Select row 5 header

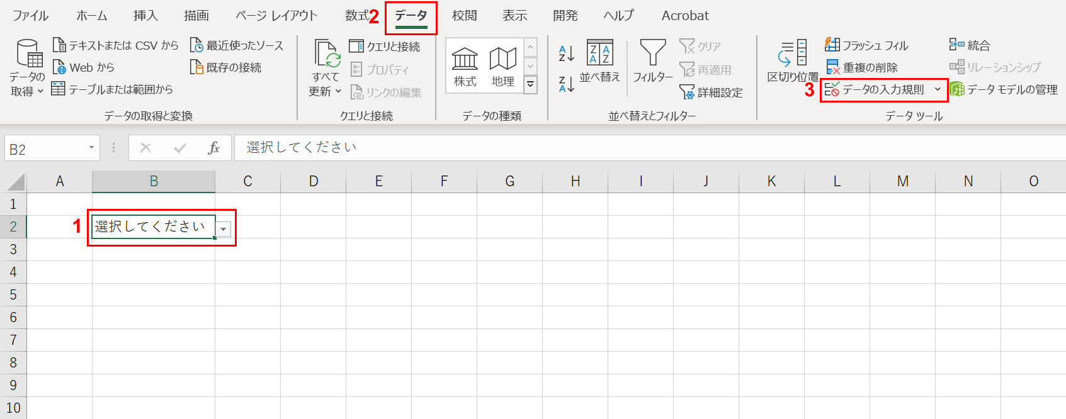[13, 294]
